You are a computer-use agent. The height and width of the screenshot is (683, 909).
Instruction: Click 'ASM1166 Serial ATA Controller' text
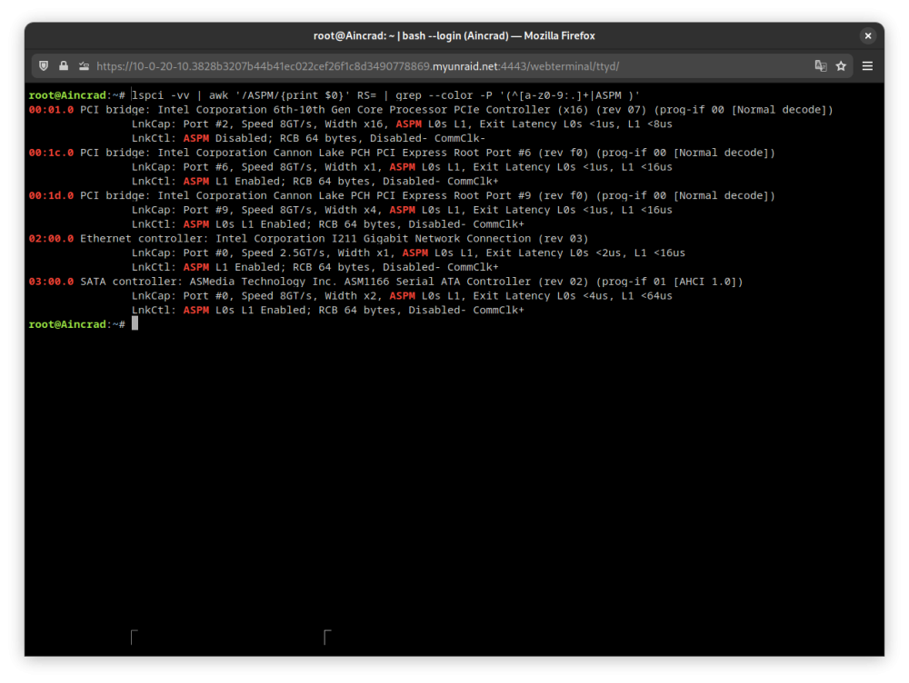pos(437,282)
